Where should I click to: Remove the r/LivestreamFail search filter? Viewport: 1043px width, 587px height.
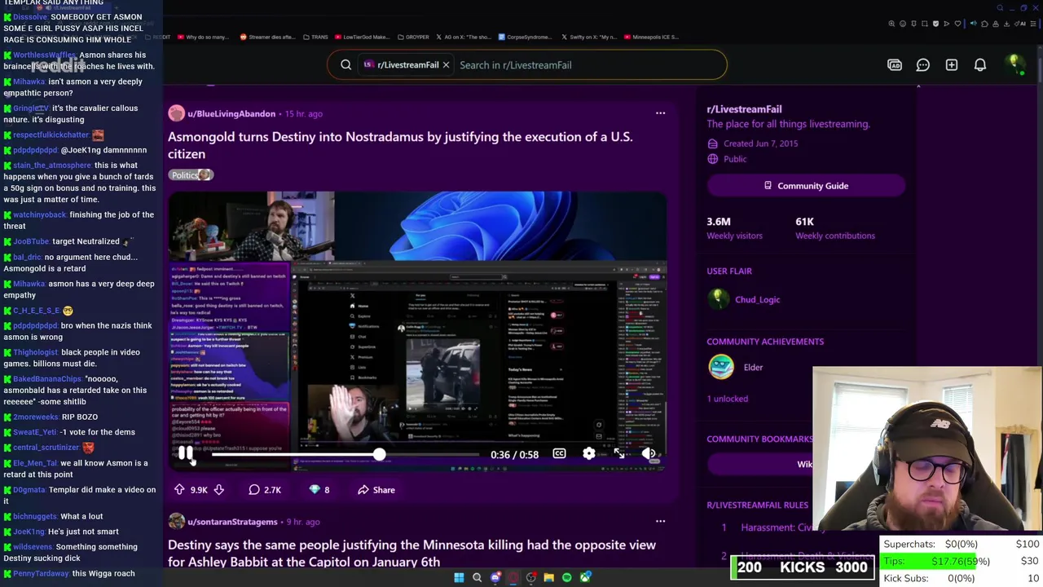pos(446,64)
